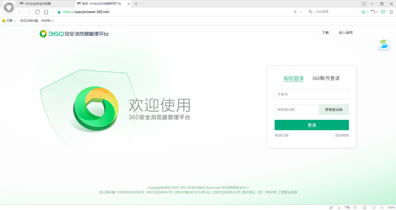Click the floating customer service icon
The height and width of the screenshot is (210, 396).
coord(384,44)
